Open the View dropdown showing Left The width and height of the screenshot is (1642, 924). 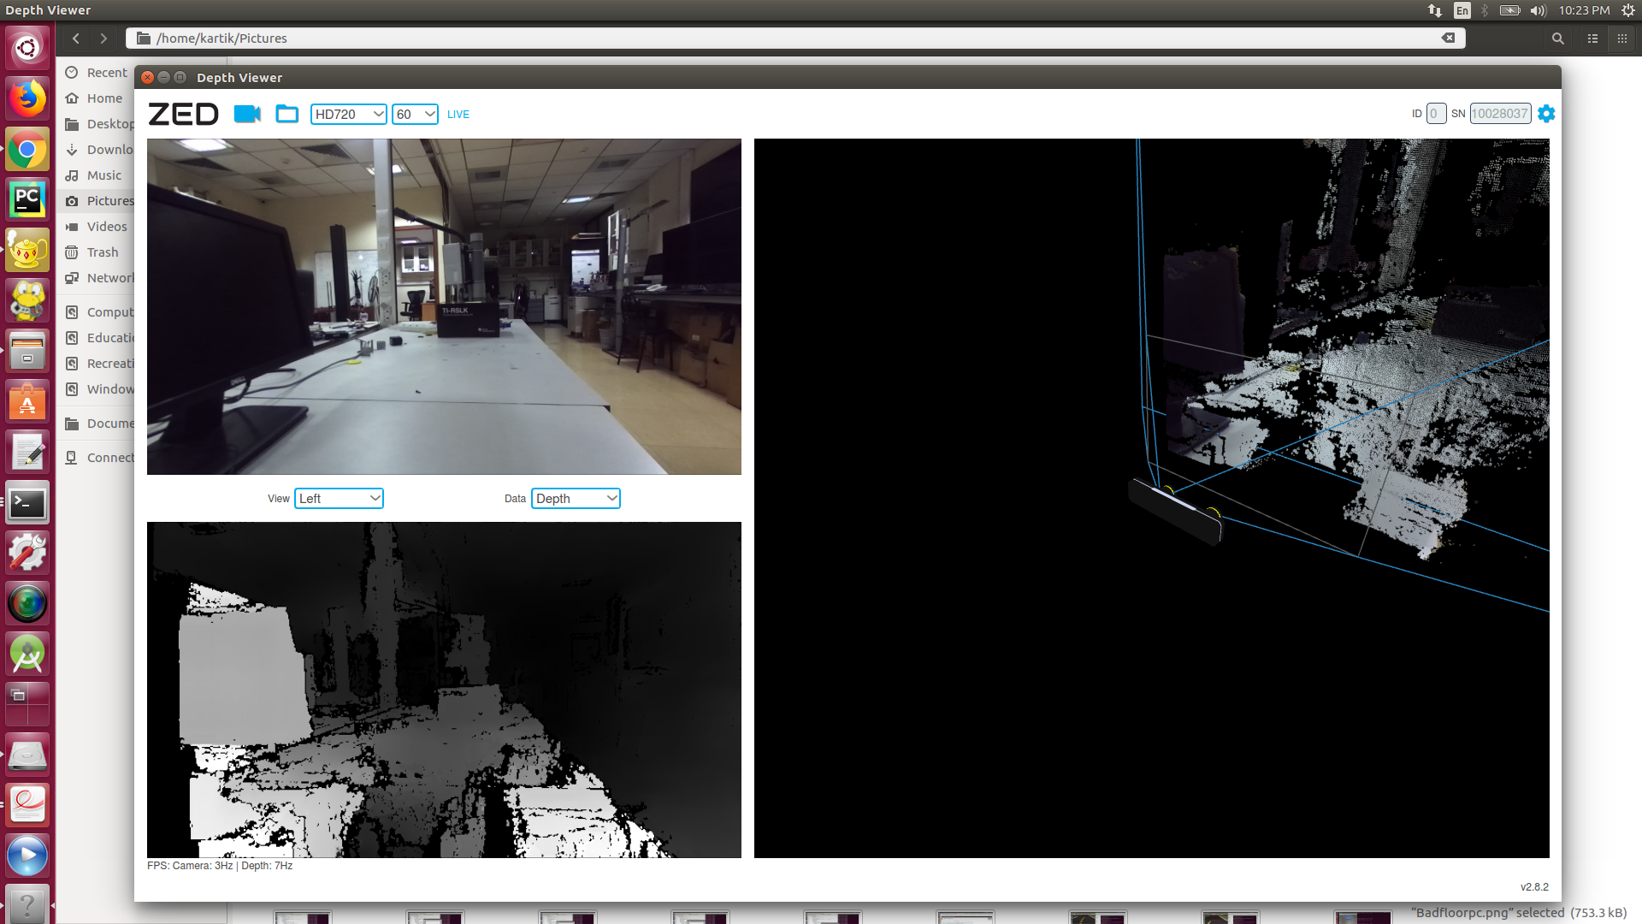(x=339, y=498)
